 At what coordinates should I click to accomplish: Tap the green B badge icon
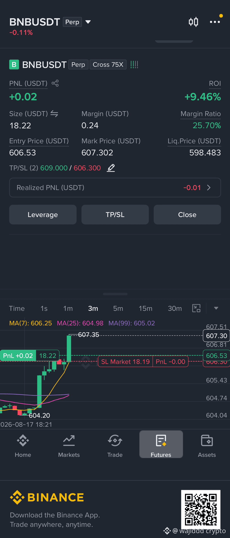[x=14, y=65]
